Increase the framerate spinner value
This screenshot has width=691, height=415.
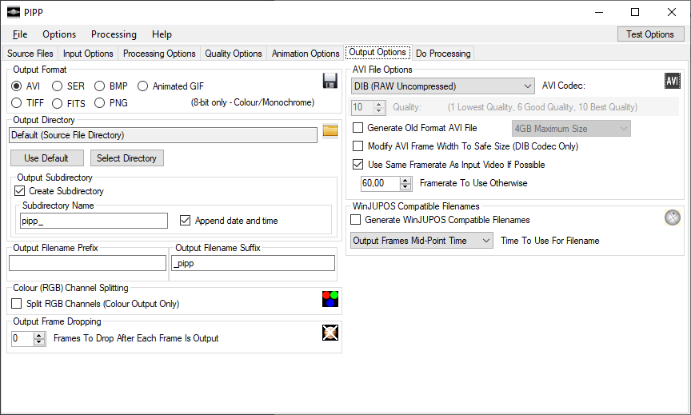pyautogui.click(x=405, y=180)
